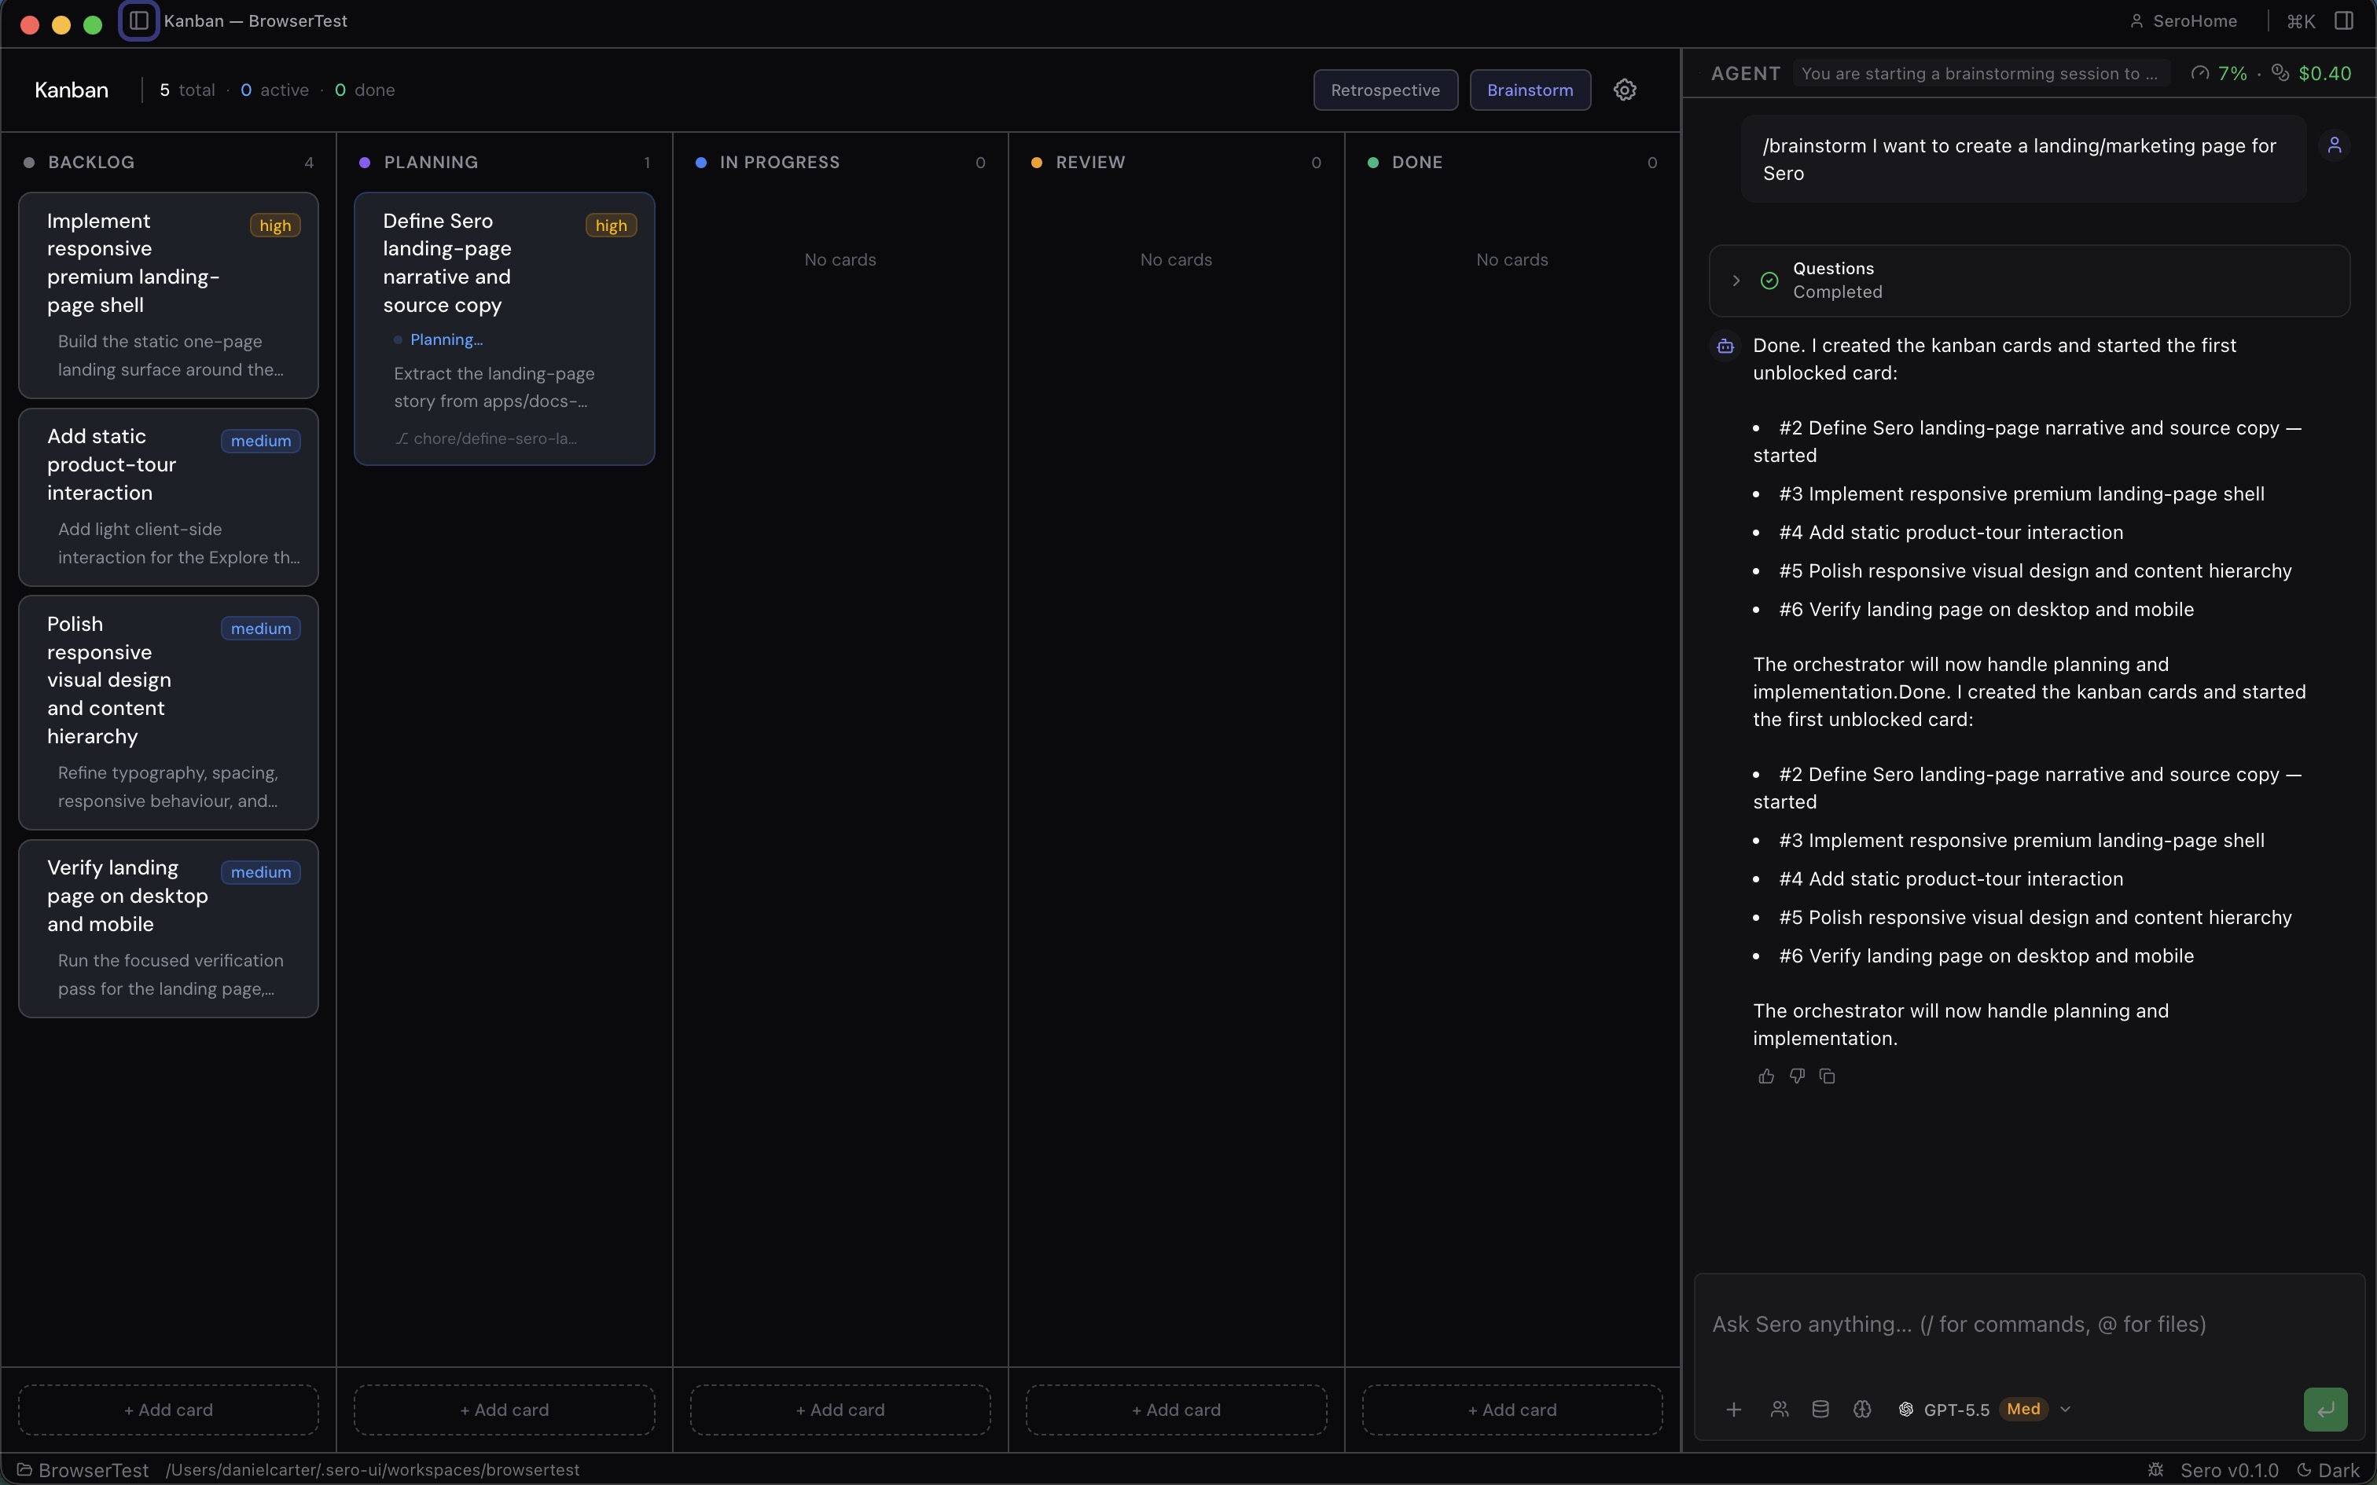Open the attachment plus icon in chat input

(1734, 1408)
